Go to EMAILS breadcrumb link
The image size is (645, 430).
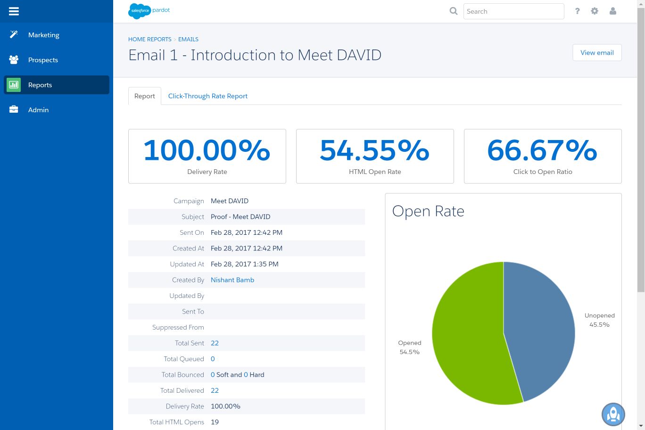pyautogui.click(x=188, y=39)
